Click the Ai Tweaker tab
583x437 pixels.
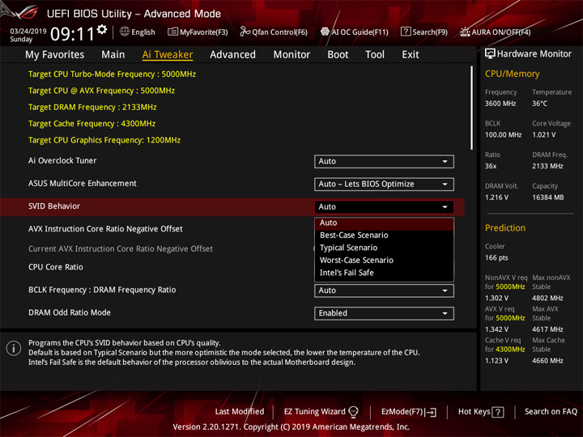168,55
